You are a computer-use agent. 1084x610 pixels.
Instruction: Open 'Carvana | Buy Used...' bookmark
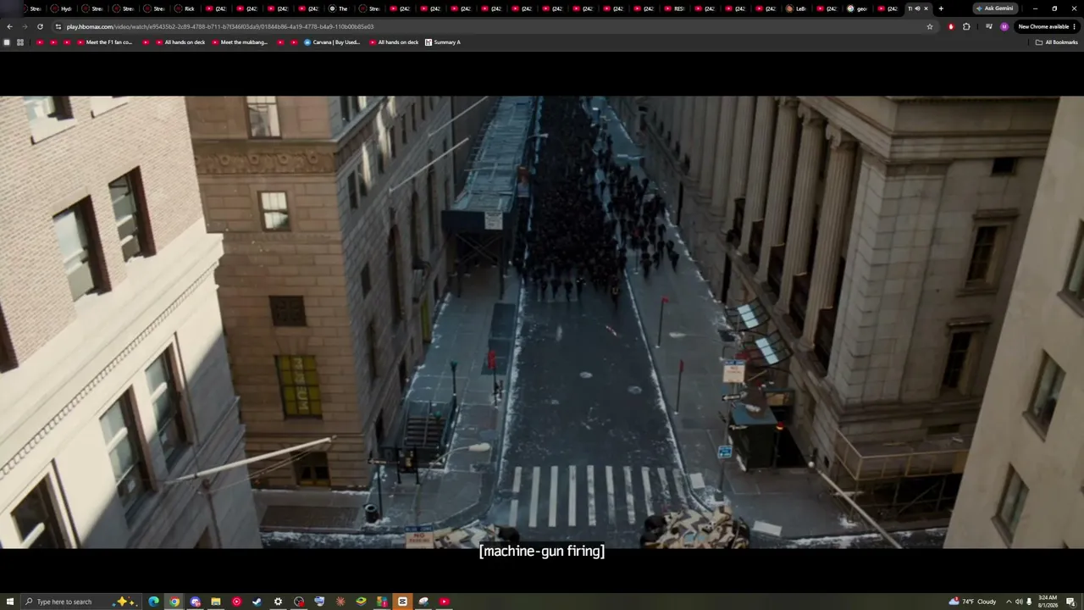coord(332,42)
